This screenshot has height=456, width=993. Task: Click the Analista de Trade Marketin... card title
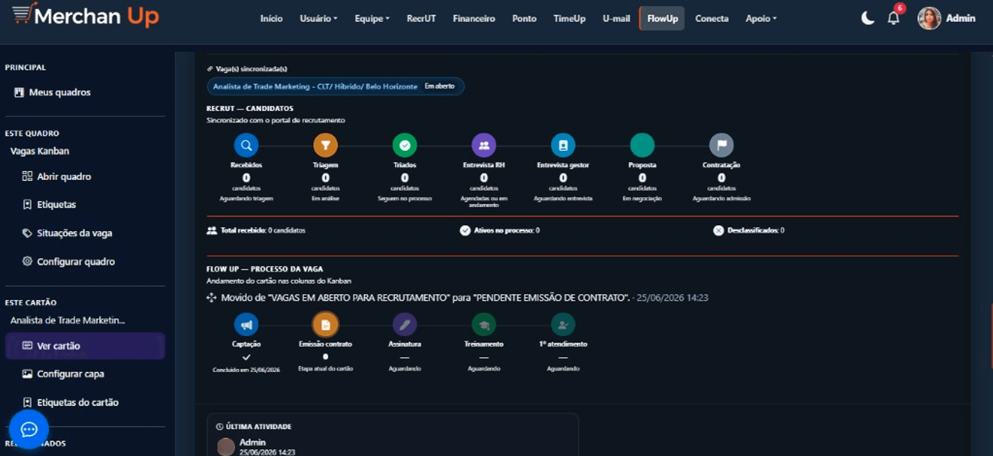(67, 320)
